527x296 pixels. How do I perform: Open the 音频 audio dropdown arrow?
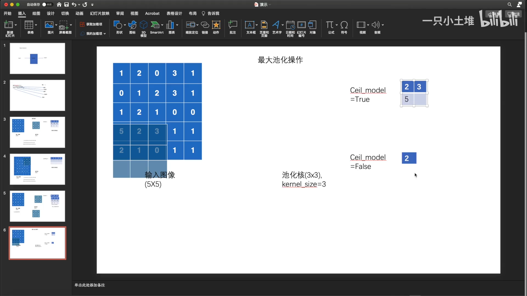coord(382,25)
